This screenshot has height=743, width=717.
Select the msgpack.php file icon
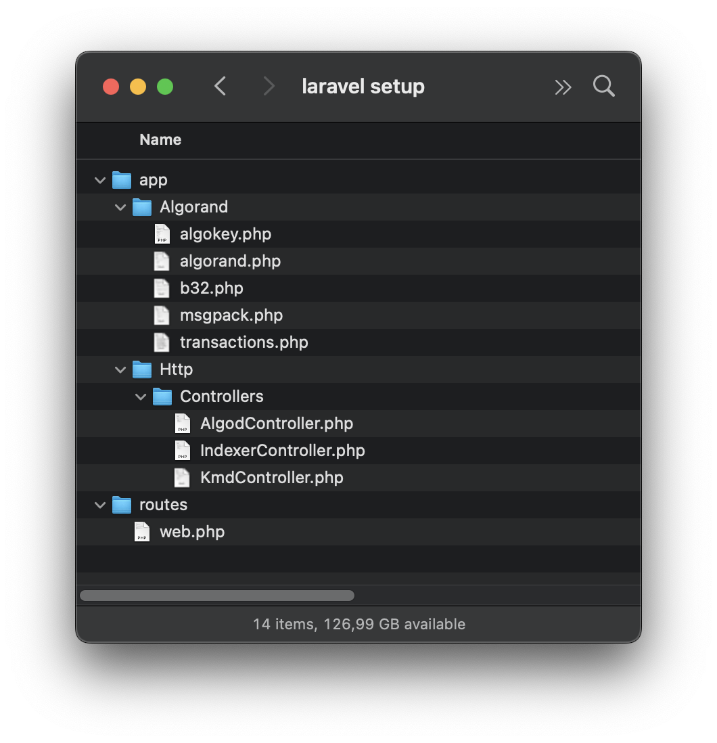[x=162, y=315]
